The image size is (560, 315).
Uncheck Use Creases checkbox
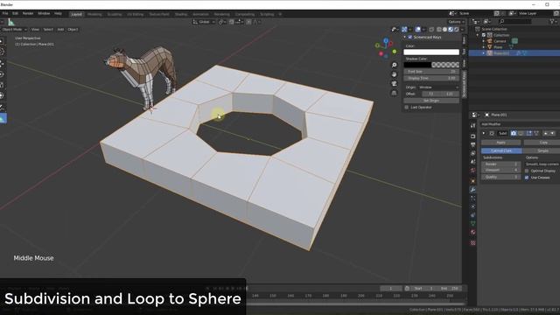pos(527,178)
